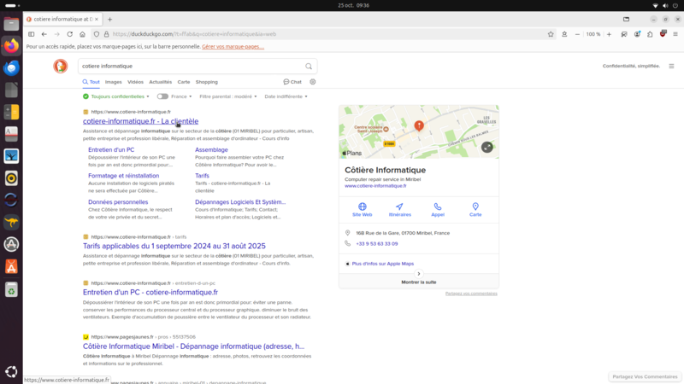Open the Pages Jaunes Côtière Informatique result
Screen dimensions: 684x384
point(194,346)
